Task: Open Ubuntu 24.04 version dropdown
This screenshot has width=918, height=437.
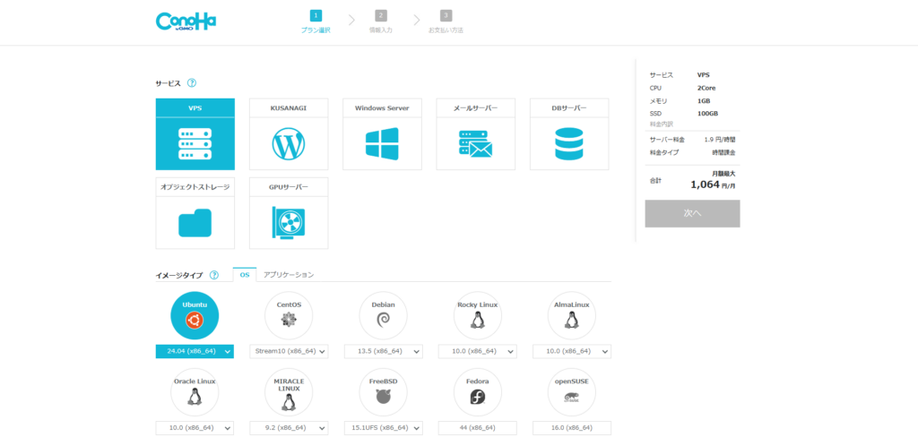Action: (195, 351)
